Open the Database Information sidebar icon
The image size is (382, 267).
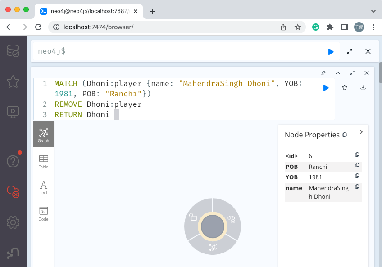pos(13,51)
